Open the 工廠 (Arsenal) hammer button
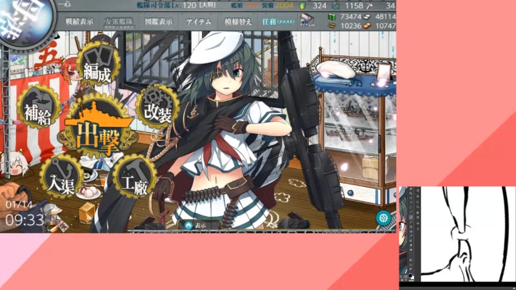 point(134,176)
